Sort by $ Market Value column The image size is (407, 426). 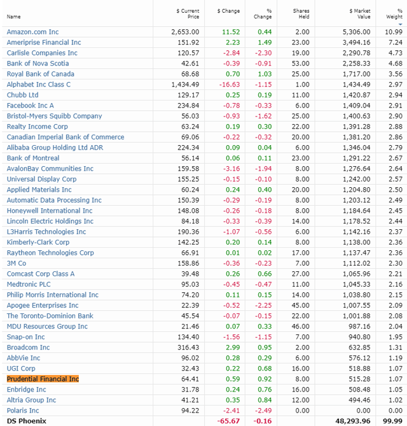(x=360, y=13)
